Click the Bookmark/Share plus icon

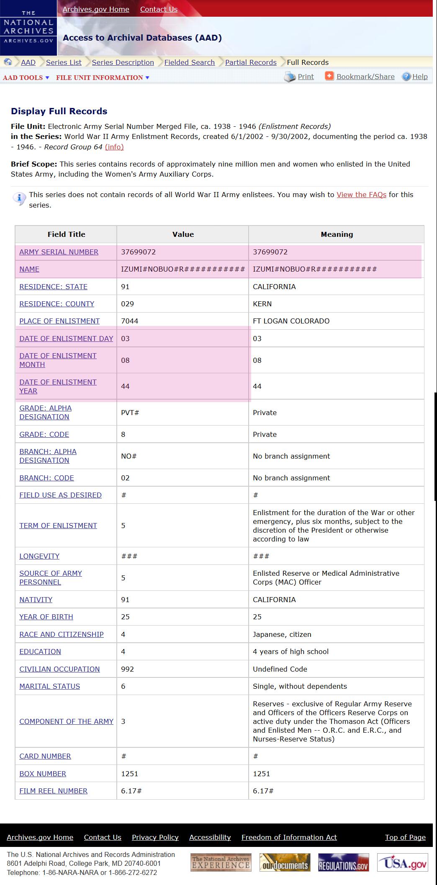[x=329, y=76]
